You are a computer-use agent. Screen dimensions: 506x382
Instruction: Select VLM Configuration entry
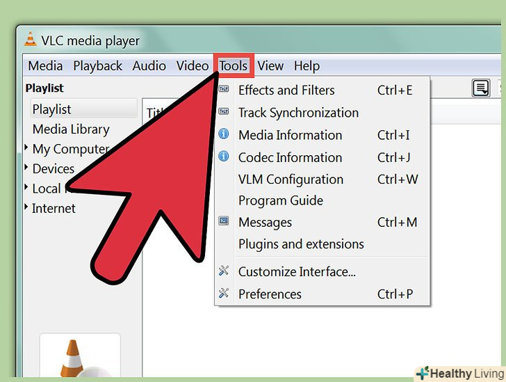(322, 180)
